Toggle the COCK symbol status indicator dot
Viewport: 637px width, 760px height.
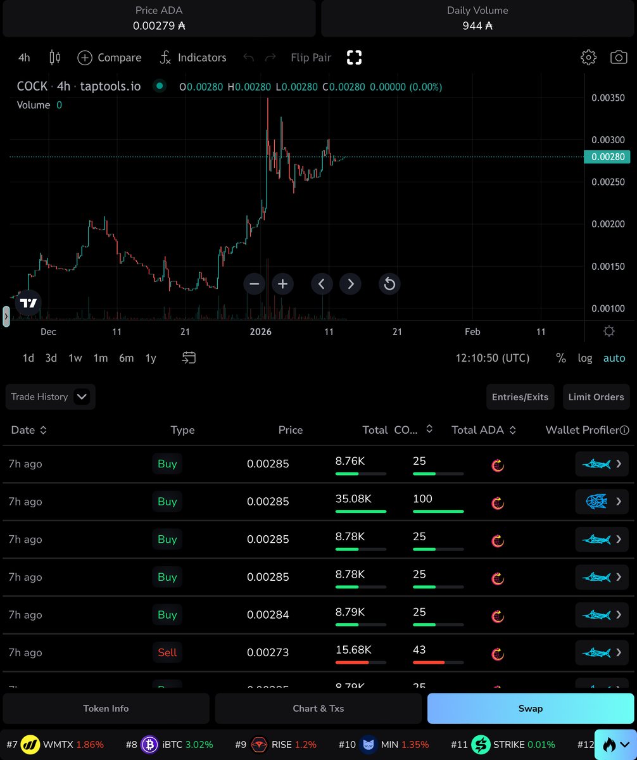click(160, 86)
